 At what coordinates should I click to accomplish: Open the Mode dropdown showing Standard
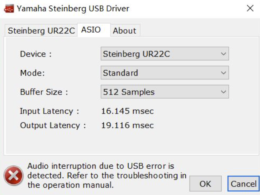pyautogui.click(x=165, y=73)
